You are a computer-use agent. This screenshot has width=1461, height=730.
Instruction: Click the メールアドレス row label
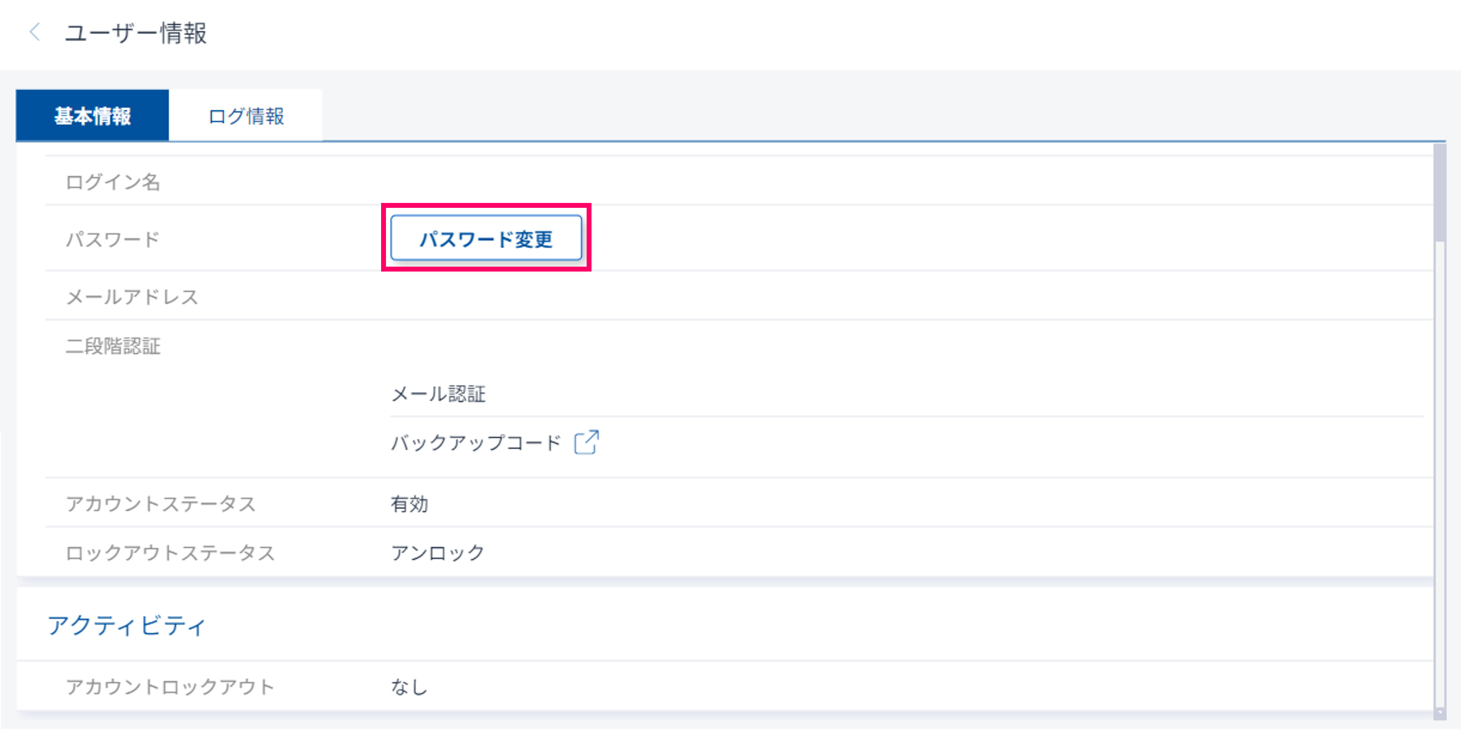click(x=132, y=297)
